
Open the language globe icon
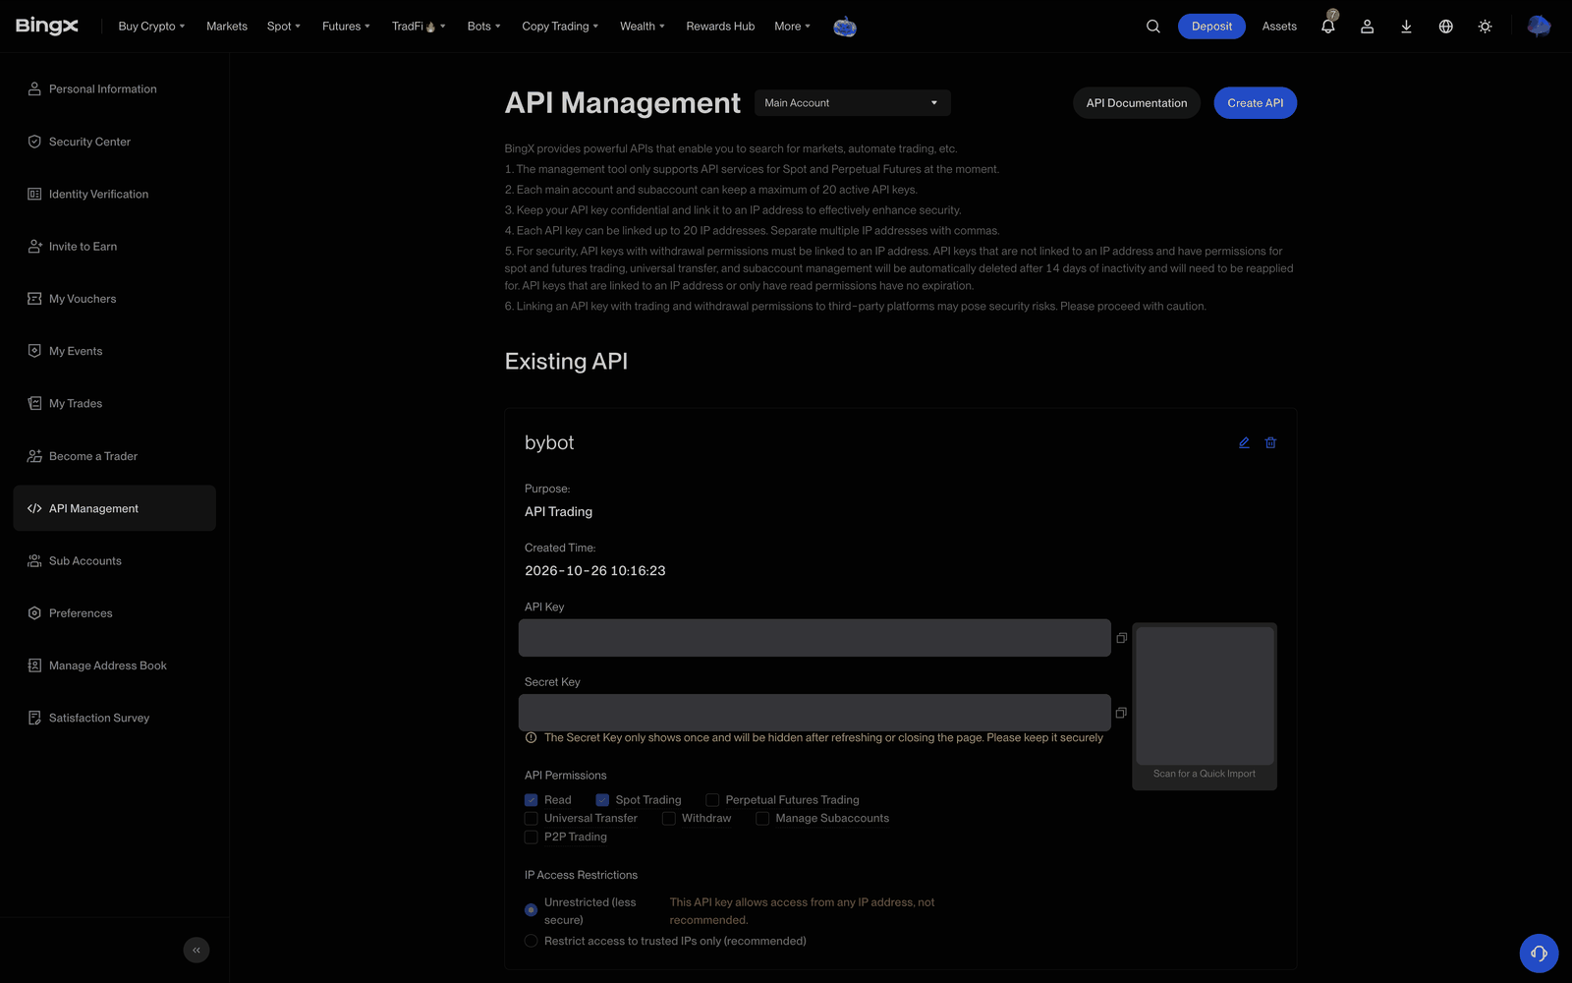coord(1445,27)
